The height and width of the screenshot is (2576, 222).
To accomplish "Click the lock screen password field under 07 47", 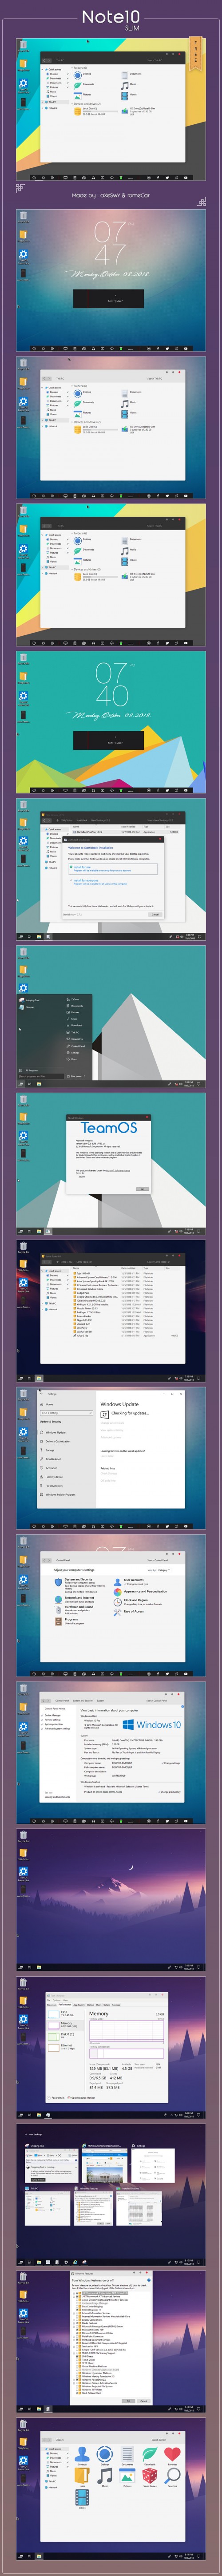I will 108,298.
